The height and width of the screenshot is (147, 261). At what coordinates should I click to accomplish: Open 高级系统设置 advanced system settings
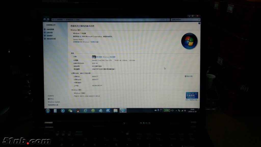(x=51, y=39)
